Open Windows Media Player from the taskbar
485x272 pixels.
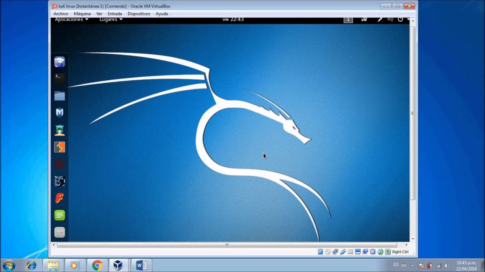(75, 266)
